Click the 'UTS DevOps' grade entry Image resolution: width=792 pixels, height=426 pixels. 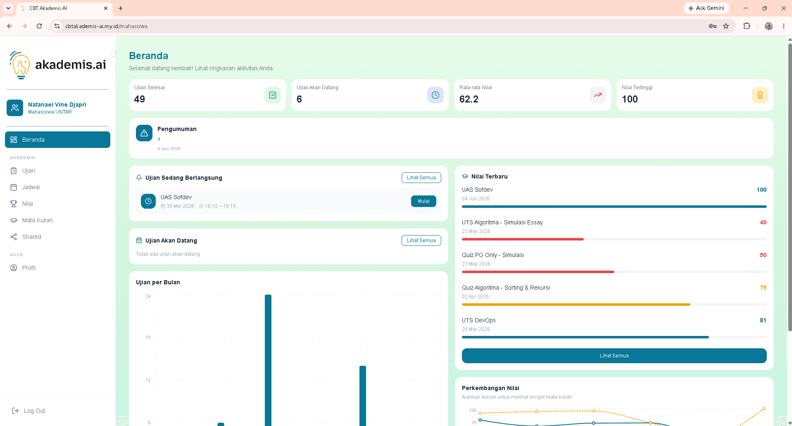(614, 328)
